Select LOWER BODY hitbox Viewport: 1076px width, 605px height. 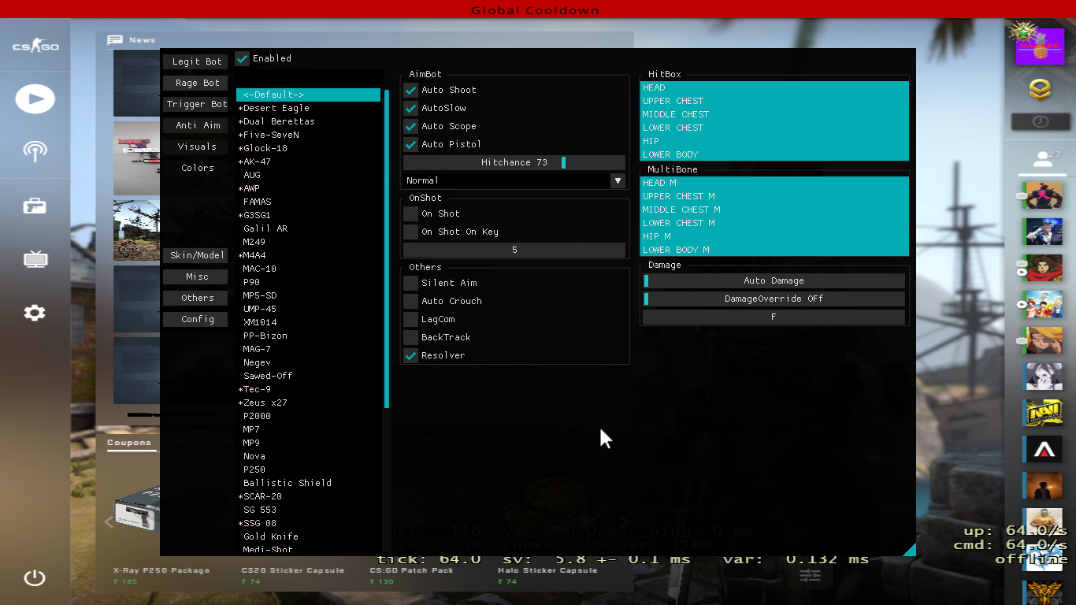774,154
